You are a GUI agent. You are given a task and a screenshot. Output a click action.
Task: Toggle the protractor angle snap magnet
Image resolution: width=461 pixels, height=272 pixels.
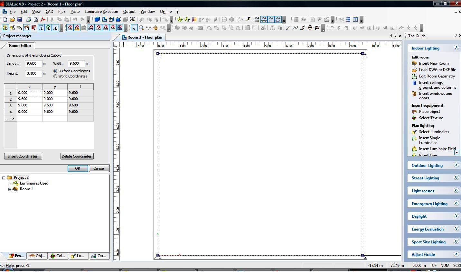(77, 28)
